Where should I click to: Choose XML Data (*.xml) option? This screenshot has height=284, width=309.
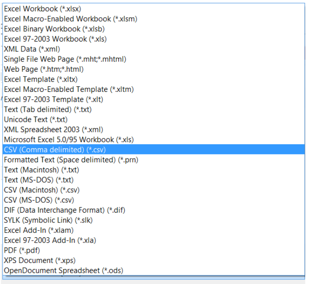[x=154, y=49]
